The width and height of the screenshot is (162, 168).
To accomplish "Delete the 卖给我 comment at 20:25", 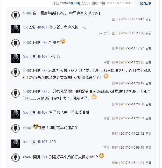I will (115, 62).
